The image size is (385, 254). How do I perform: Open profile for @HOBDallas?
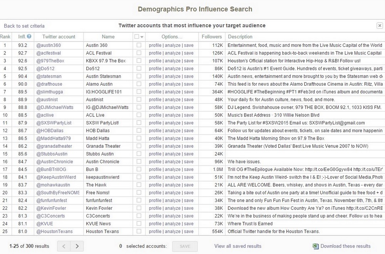[x=155, y=131]
